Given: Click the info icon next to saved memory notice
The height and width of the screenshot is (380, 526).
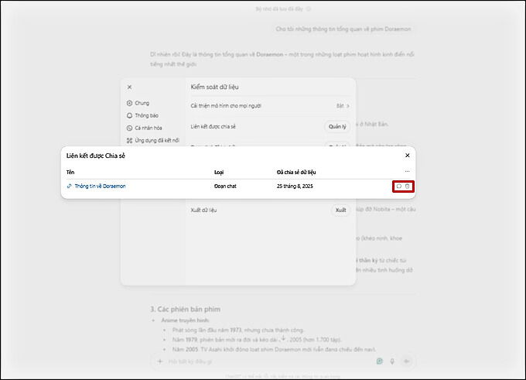Looking at the screenshot, I should [x=308, y=9].
